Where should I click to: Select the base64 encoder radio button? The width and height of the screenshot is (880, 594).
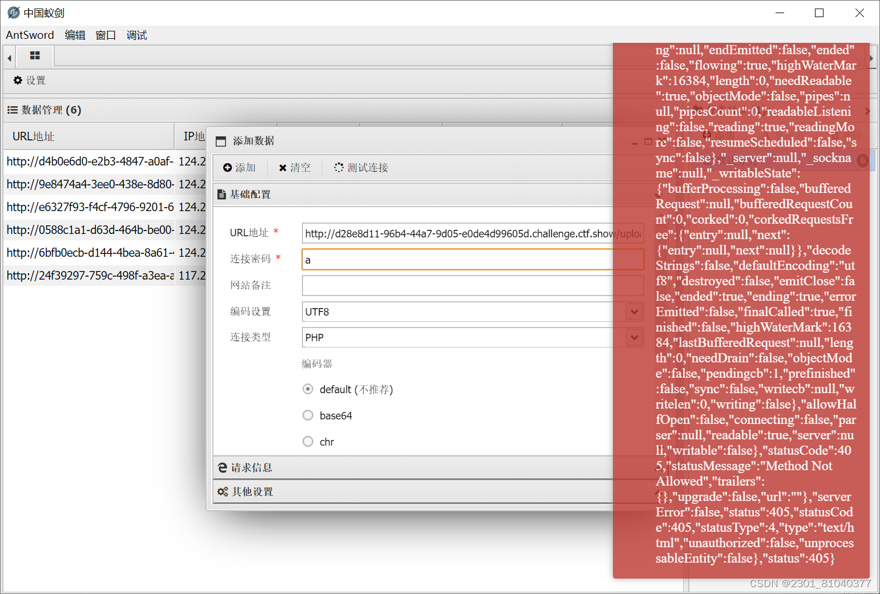click(x=308, y=415)
